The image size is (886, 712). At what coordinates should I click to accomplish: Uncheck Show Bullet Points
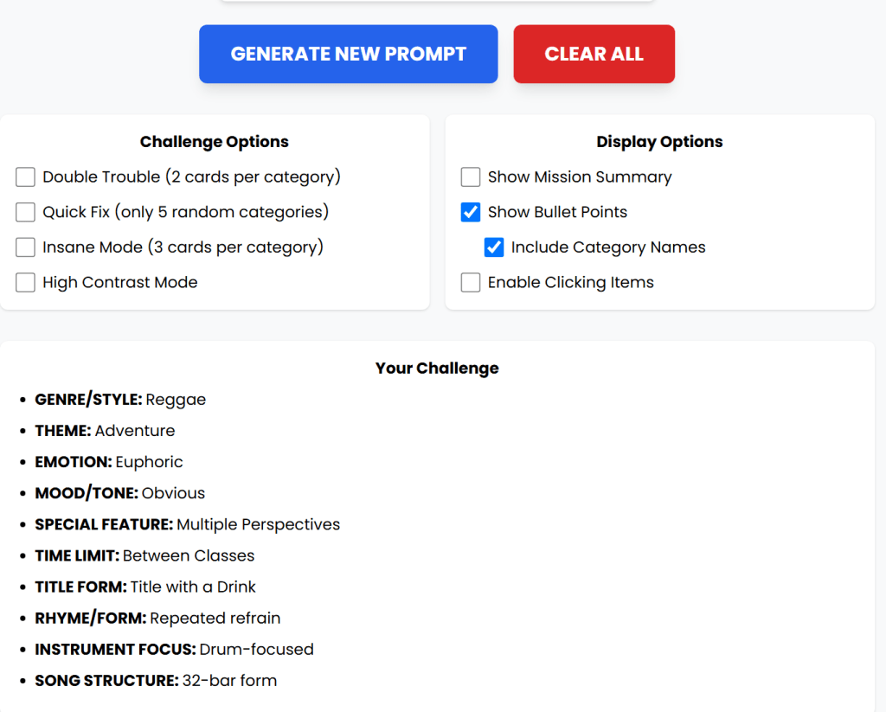[471, 212]
